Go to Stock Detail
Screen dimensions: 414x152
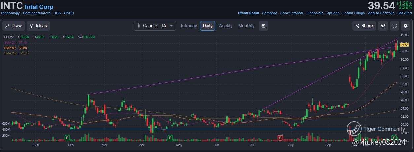pyautogui.click(x=248, y=13)
